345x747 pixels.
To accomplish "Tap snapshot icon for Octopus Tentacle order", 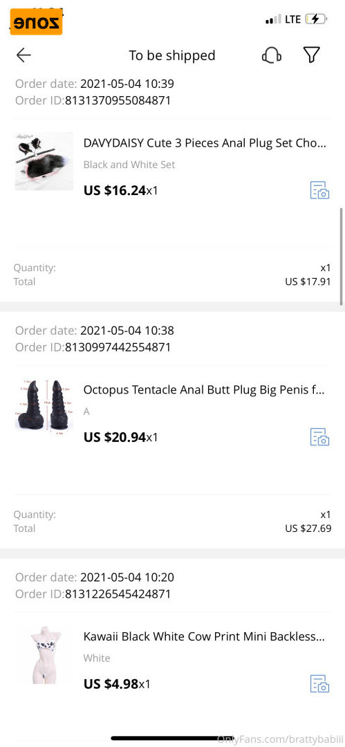I will [319, 437].
